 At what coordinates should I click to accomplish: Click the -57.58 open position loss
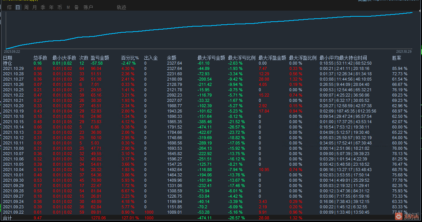pyautogui.click(x=97, y=63)
